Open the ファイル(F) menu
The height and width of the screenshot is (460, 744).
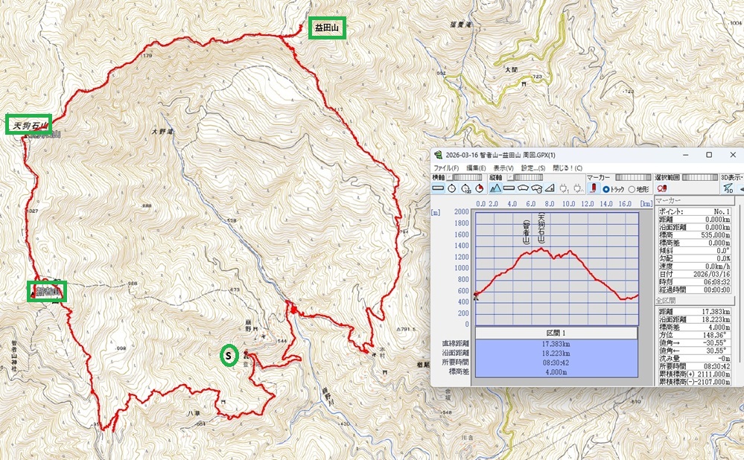click(x=447, y=167)
